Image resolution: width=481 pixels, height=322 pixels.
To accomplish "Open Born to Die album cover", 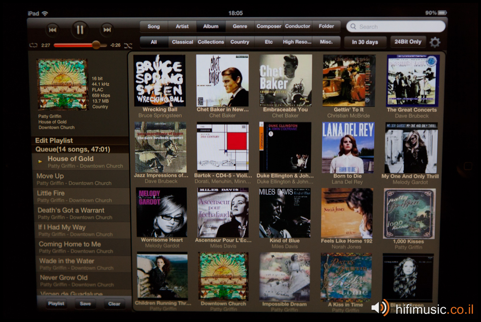I will pyautogui.click(x=348, y=147).
